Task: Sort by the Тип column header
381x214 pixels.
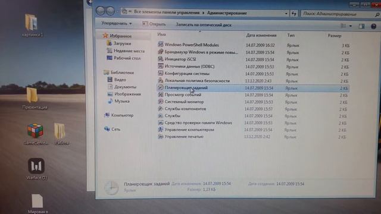Action: 291,36
